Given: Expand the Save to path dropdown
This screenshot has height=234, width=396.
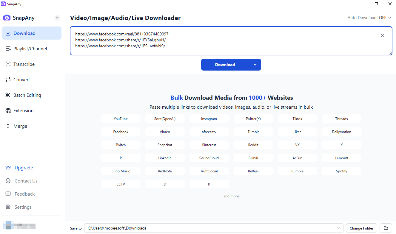Looking at the screenshot, I should (338, 228).
